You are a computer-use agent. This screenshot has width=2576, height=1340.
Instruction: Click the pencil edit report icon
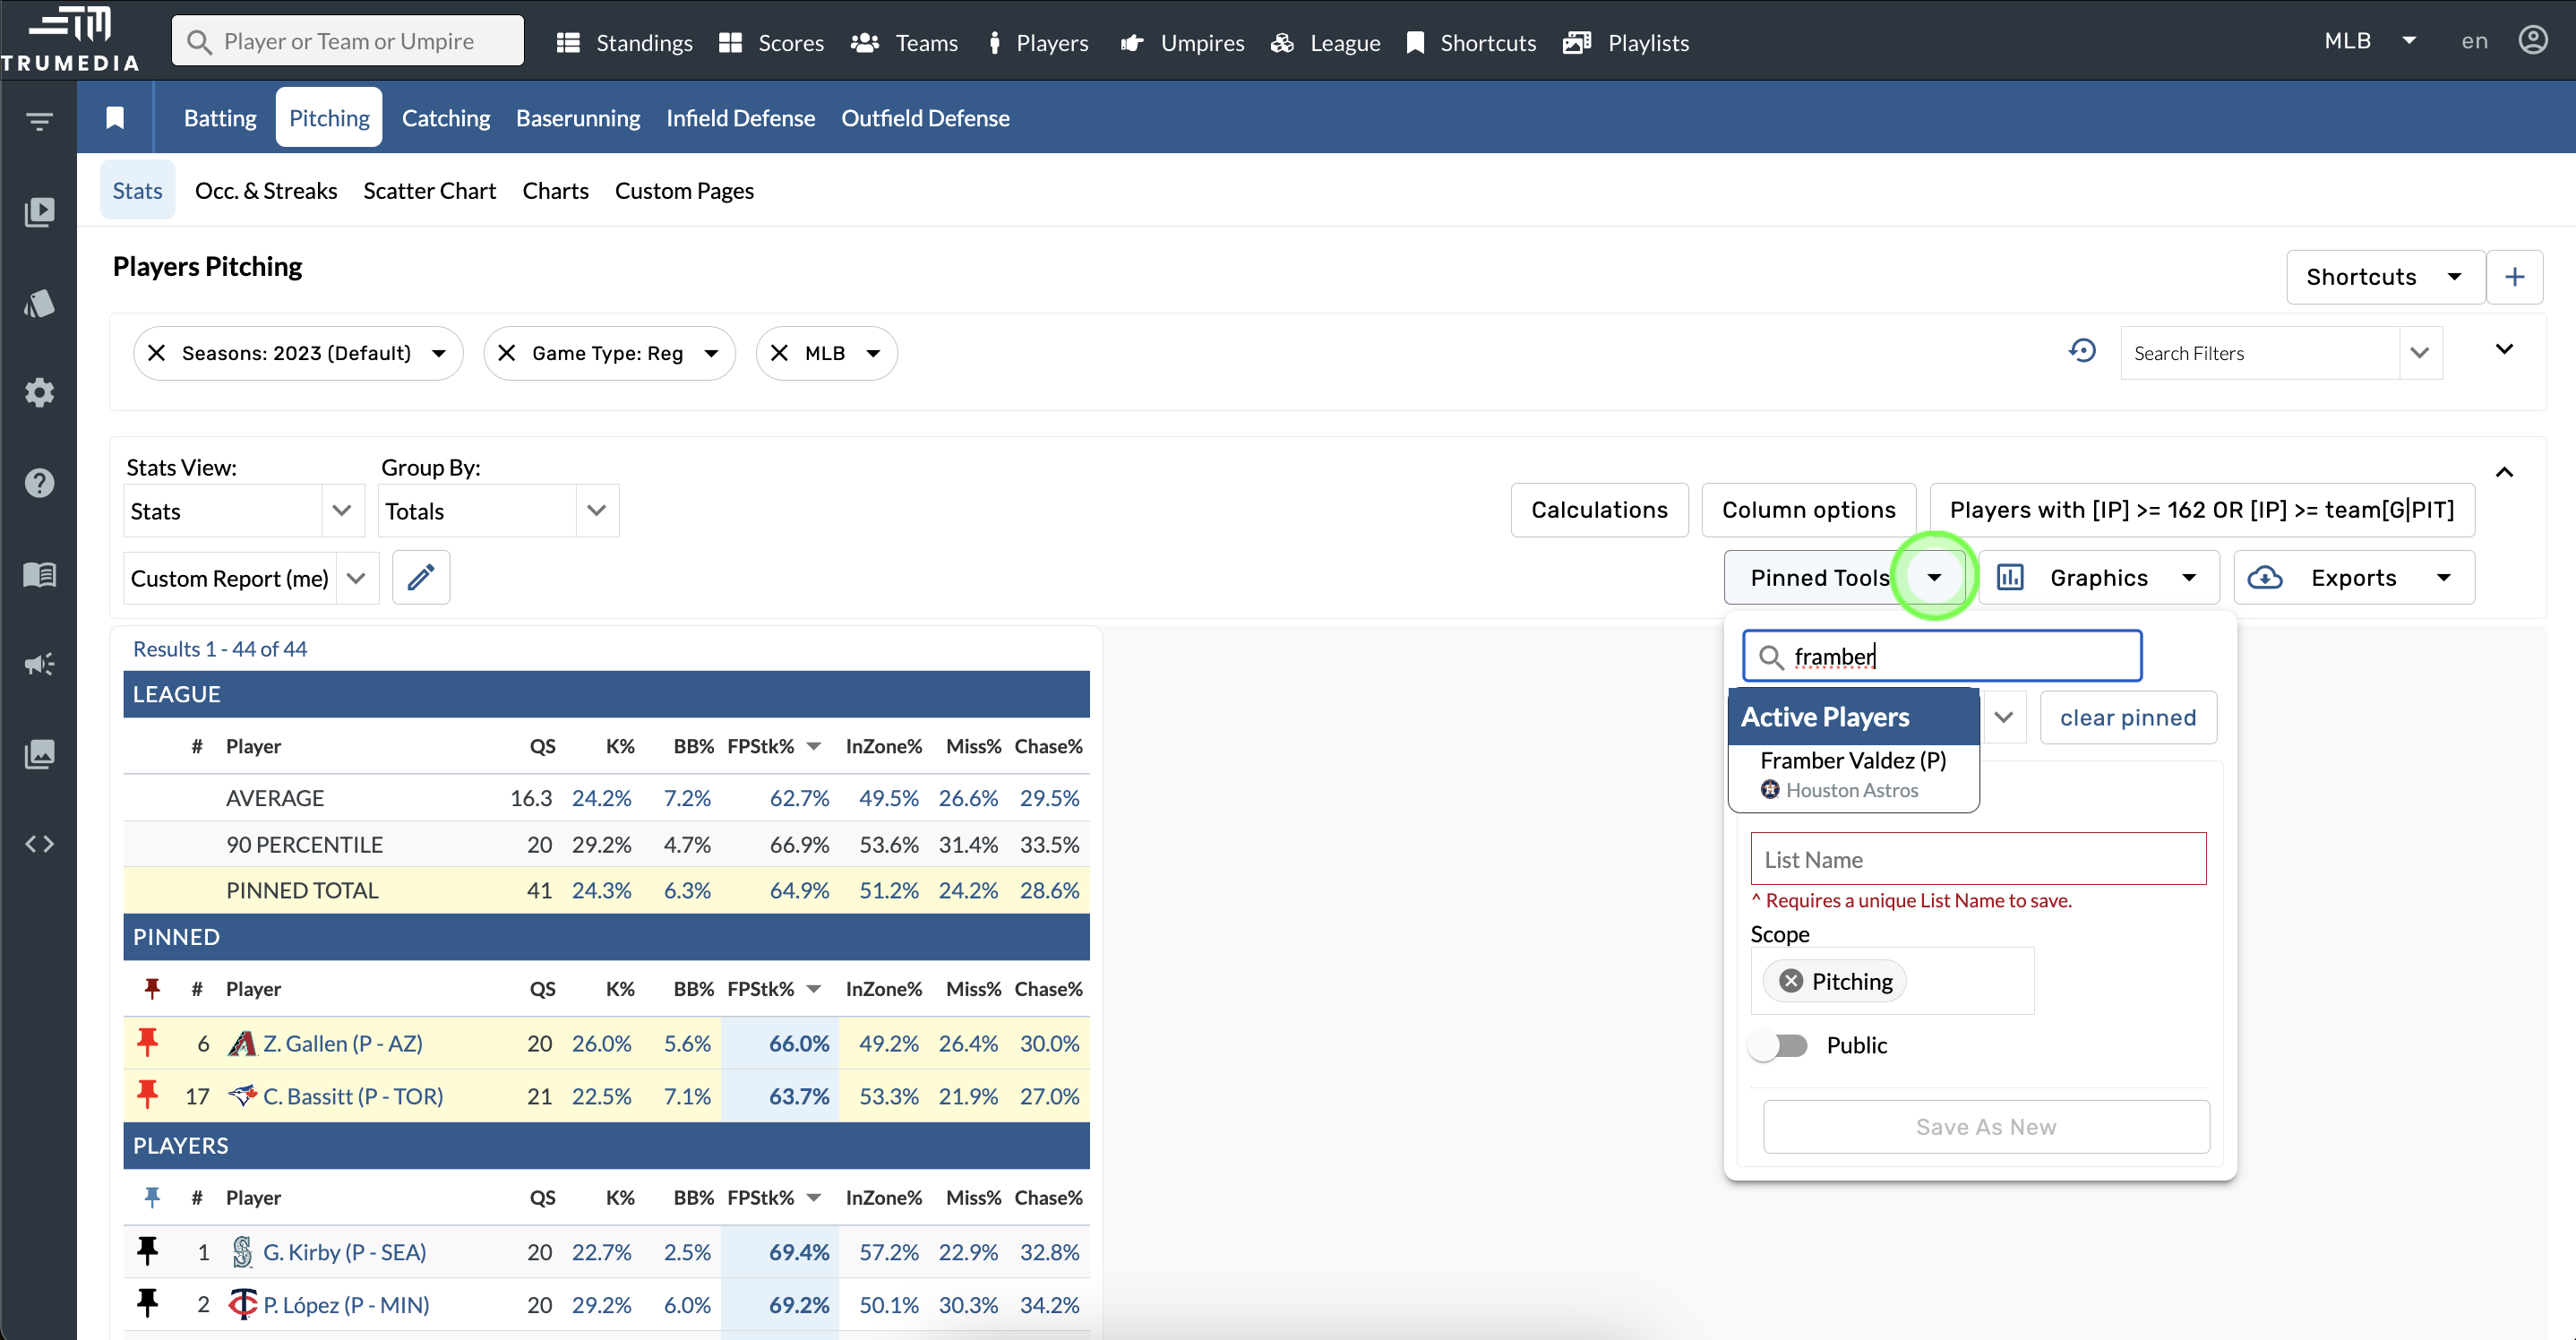[420, 577]
